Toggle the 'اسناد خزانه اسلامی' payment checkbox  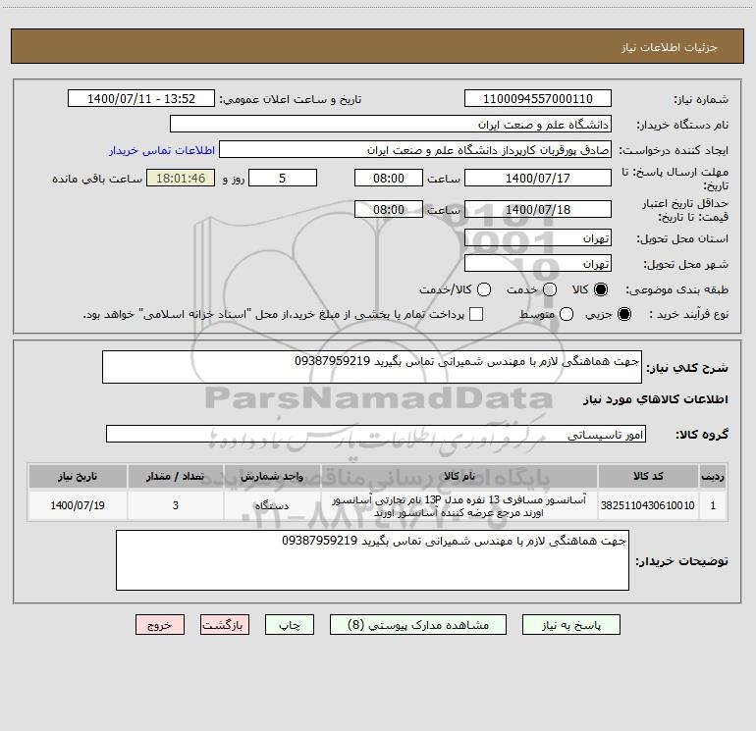pyautogui.click(x=476, y=314)
